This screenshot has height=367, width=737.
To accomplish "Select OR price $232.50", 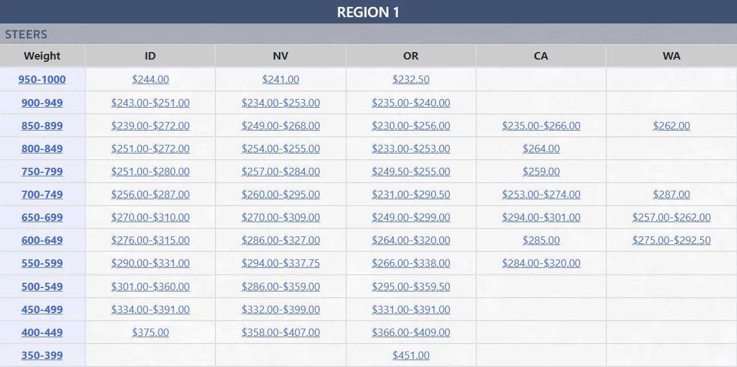I will tap(410, 80).
